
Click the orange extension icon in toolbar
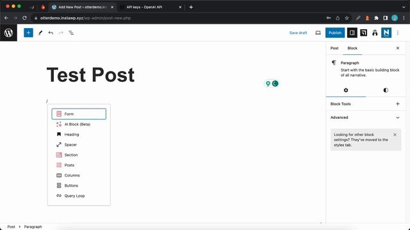tap(367, 18)
